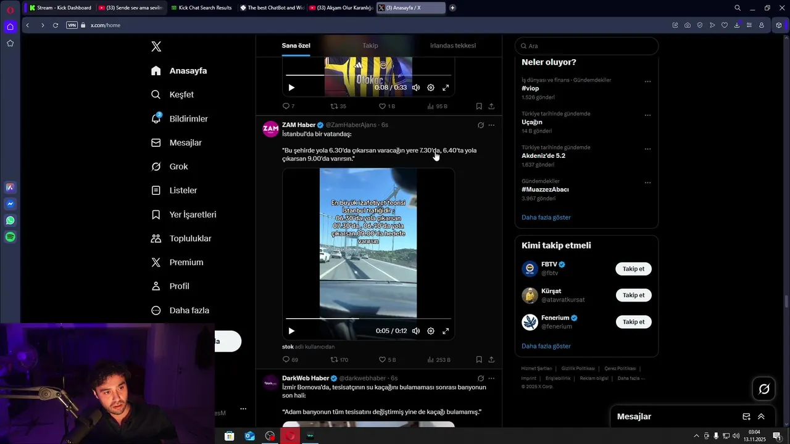Open more options on DarkWeb Haber post
The image size is (790, 444).
tap(491, 379)
